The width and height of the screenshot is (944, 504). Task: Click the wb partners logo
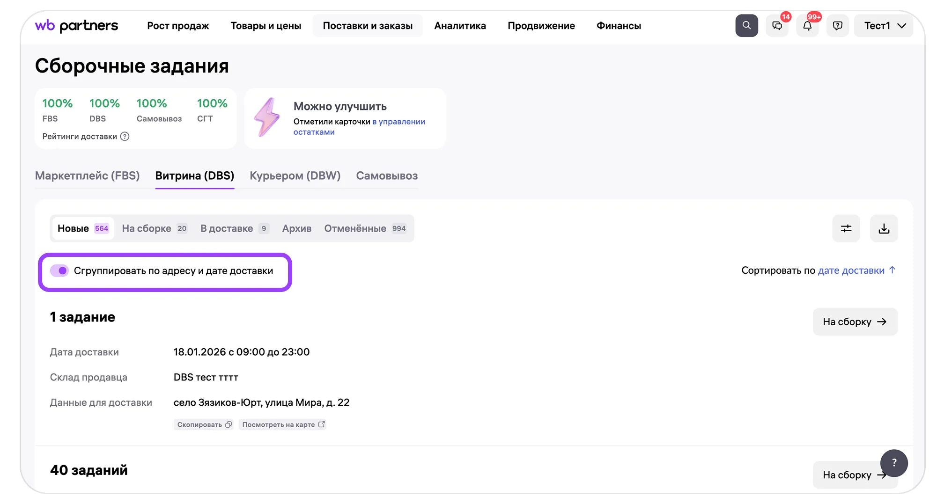click(x=76, y=26)
